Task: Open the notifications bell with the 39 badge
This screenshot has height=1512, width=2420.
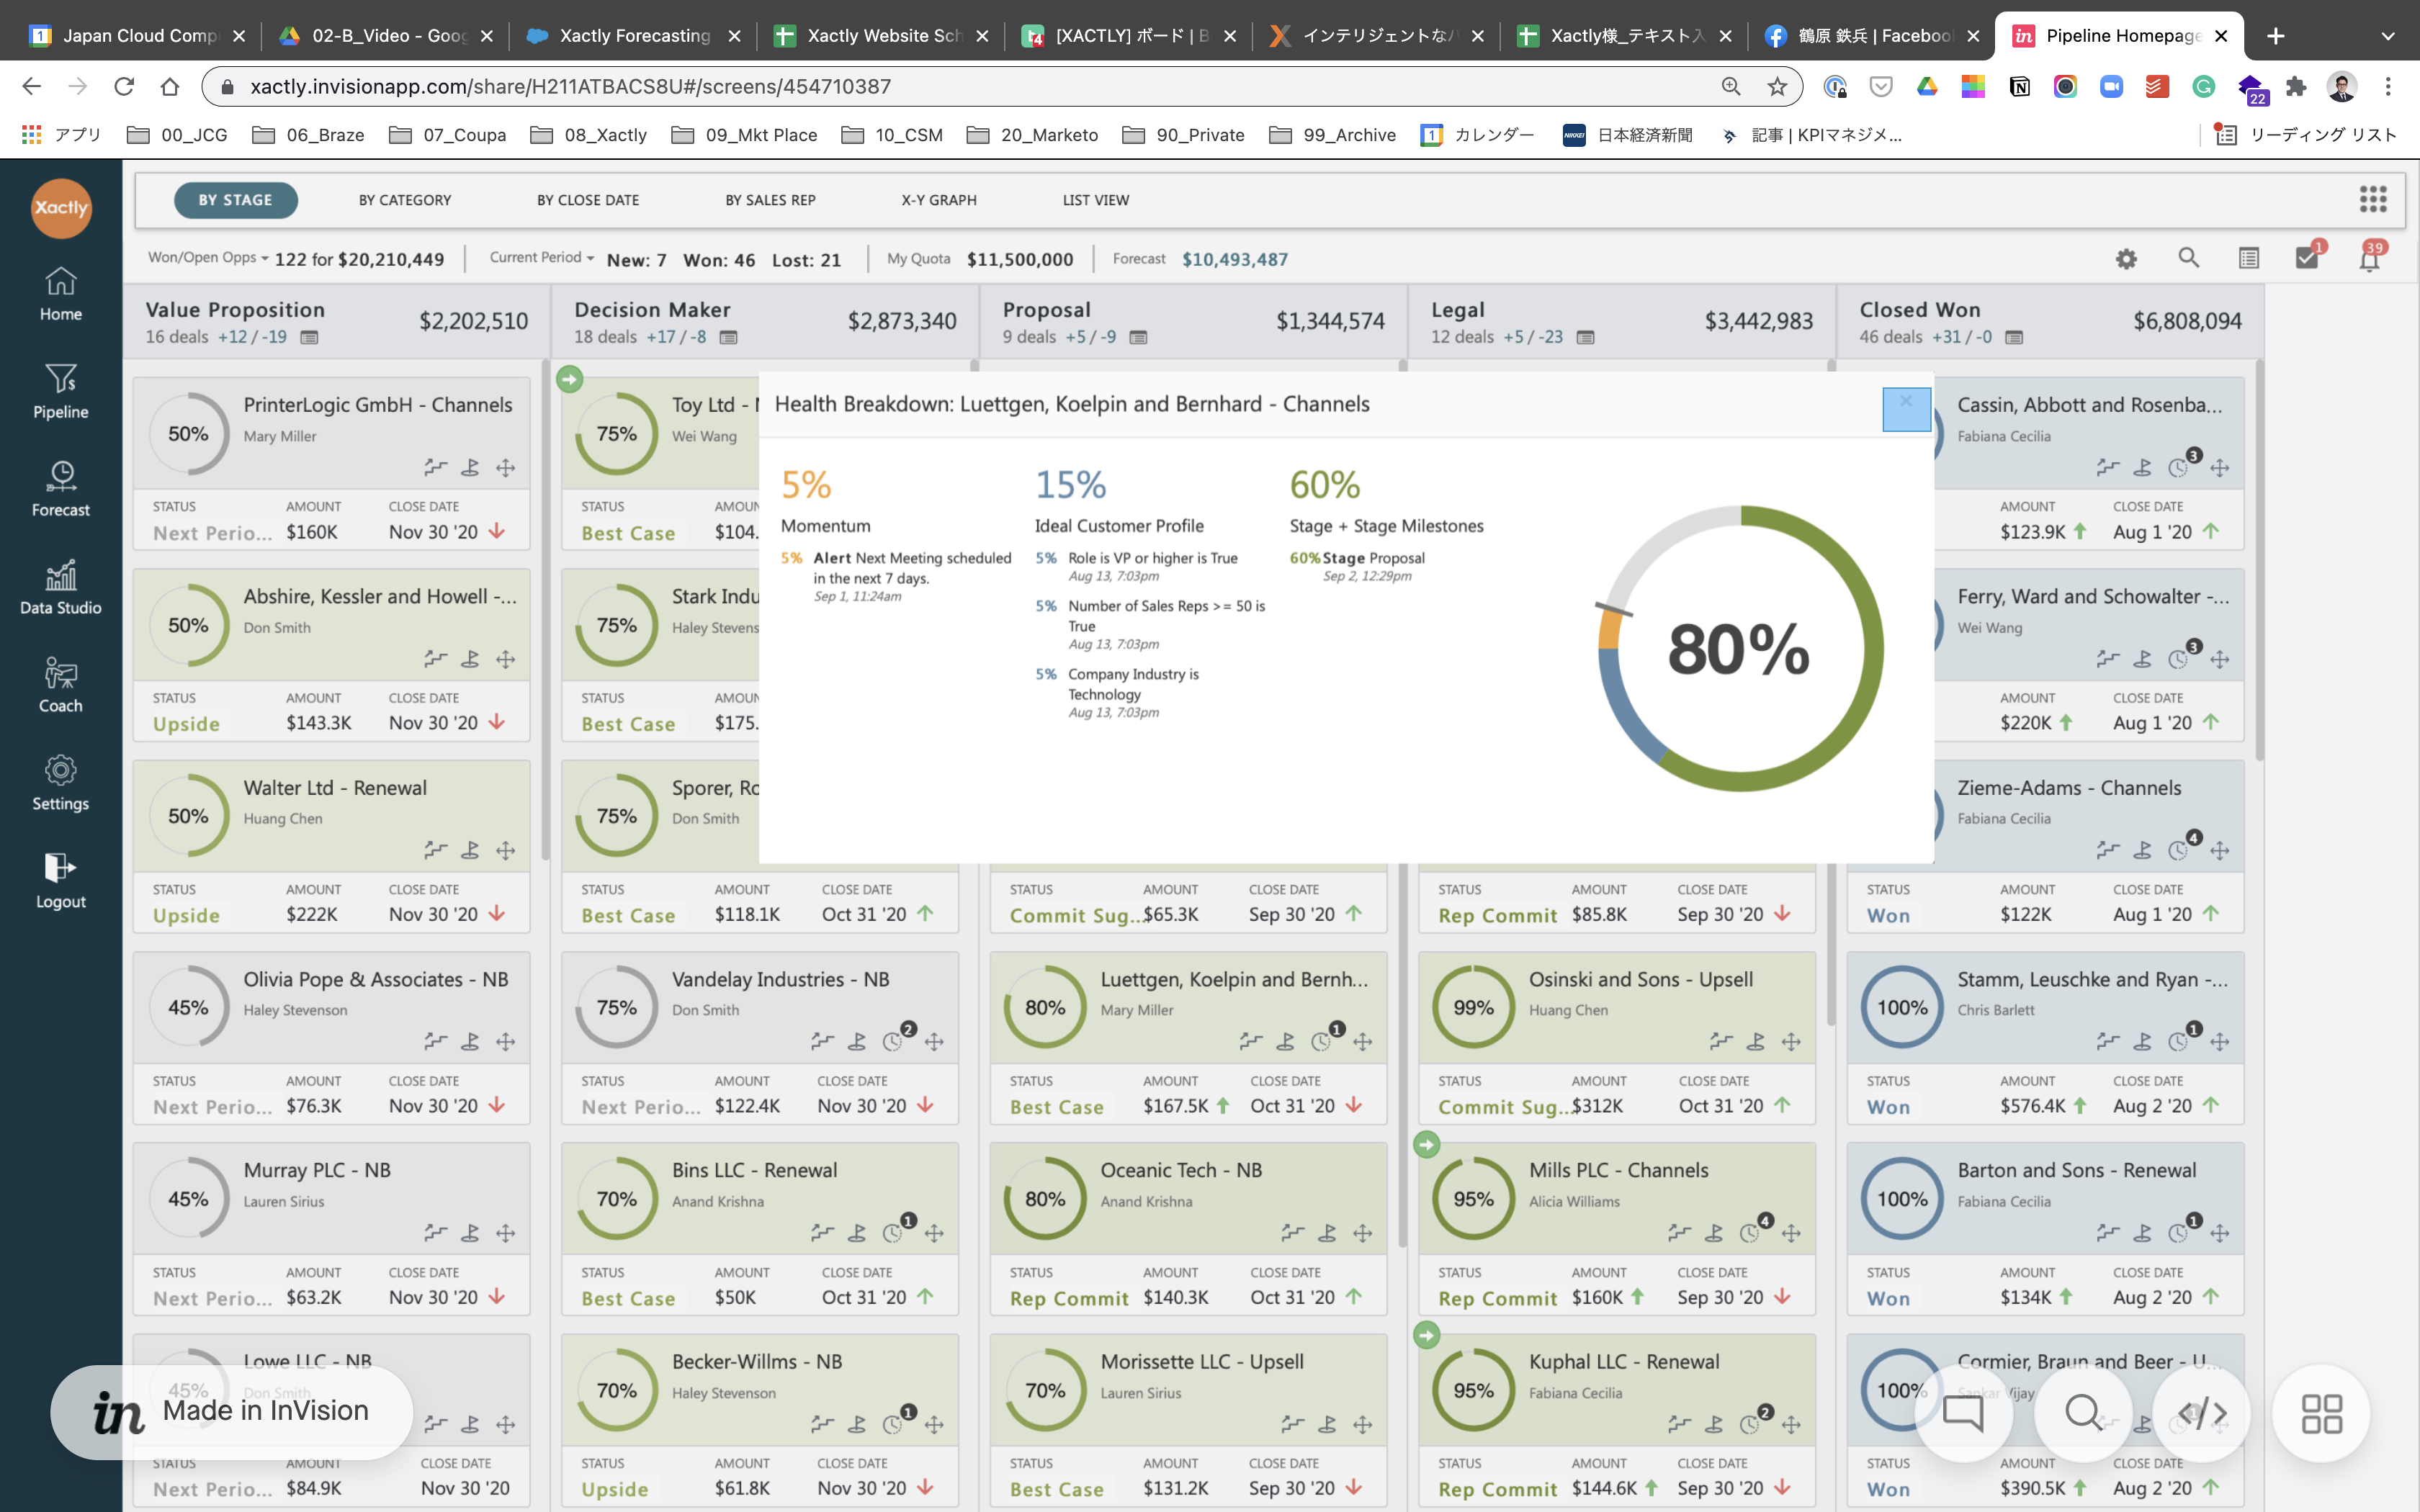Action: point(2369,259)
